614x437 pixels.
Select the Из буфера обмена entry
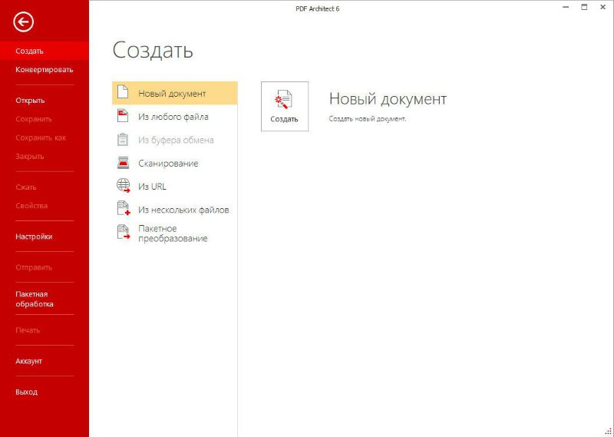[175, 140]
